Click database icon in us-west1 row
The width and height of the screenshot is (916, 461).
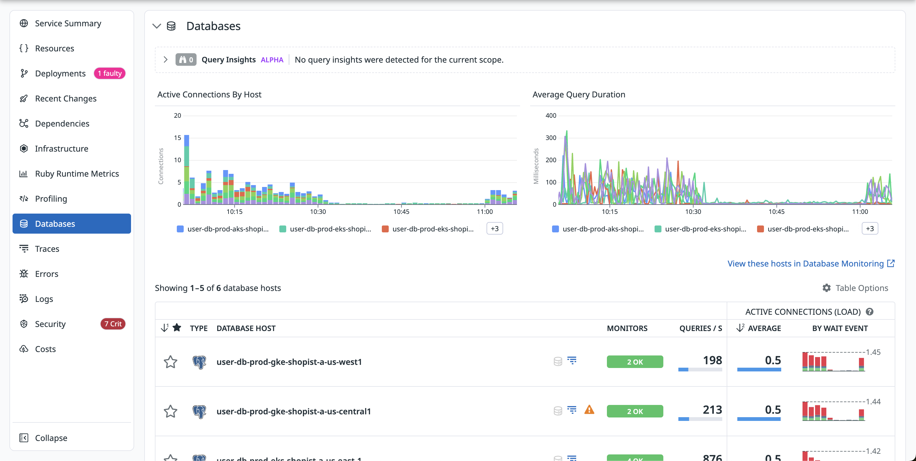pos(558,361)
